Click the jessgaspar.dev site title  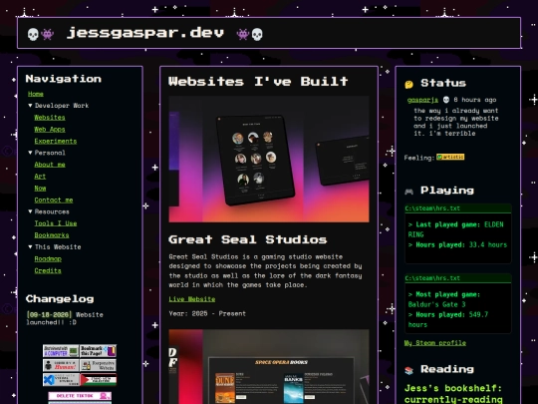(145, 33)
